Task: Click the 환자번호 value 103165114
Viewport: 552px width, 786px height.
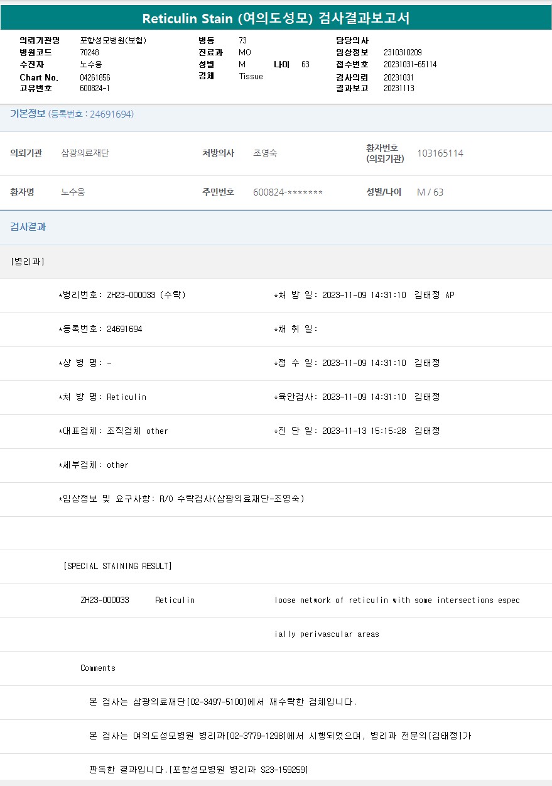Action: click(440, 153)
